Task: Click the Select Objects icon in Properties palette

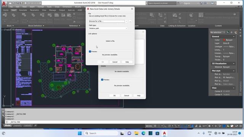Action: click(x=231, y=32)
